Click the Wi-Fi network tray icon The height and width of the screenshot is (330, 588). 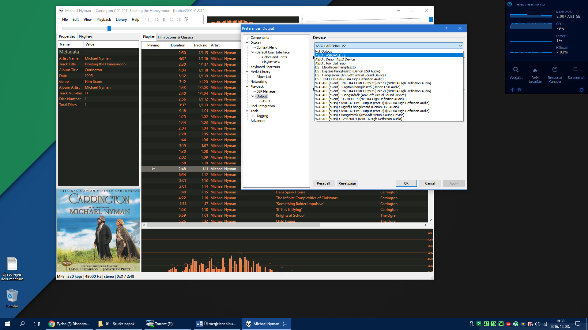coord(545,324)
